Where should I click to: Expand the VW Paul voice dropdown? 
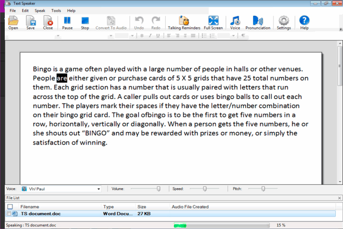(x=99, y=189)
